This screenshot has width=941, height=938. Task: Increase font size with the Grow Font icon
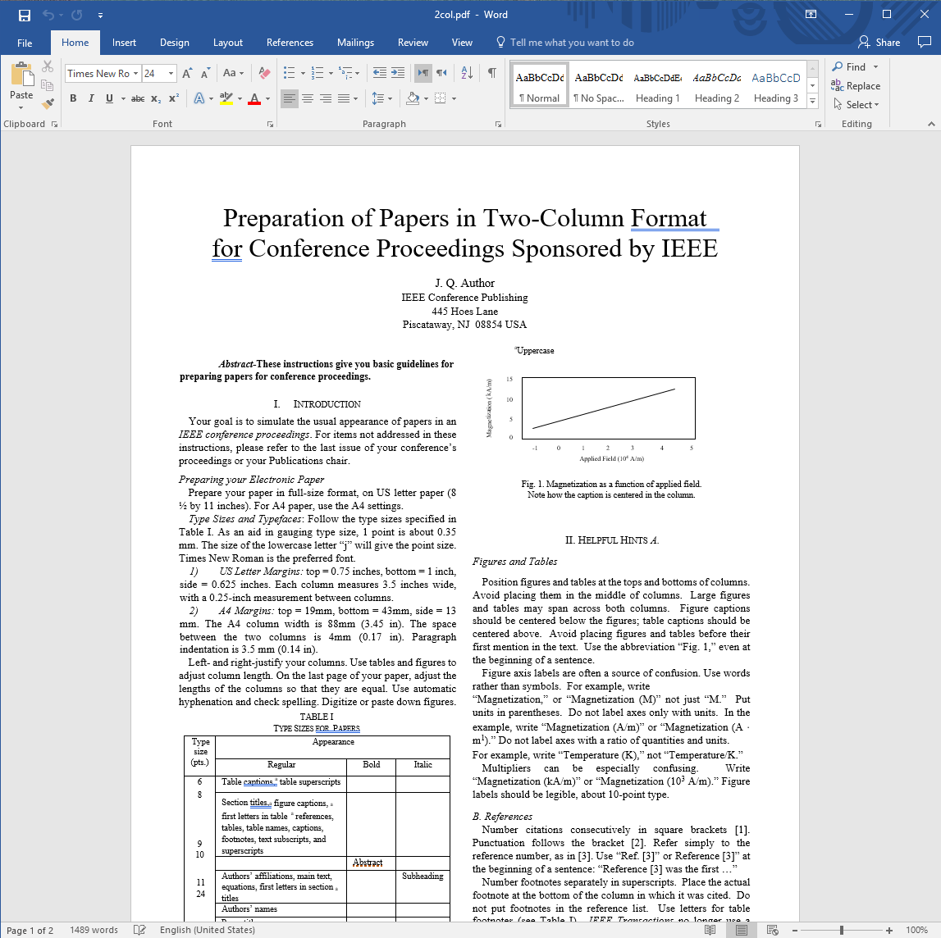pos(187,73)
